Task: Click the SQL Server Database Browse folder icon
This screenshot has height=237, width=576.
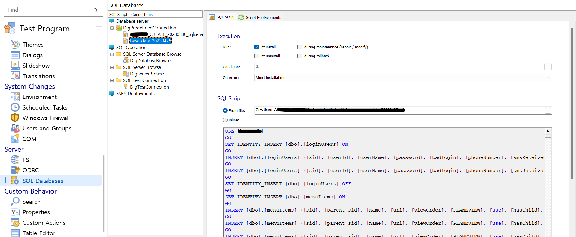Action: pos(119,54)
